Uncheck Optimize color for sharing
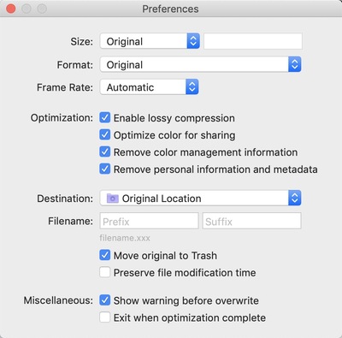Screen dimensions: 342x338 (x=105, y=134)
